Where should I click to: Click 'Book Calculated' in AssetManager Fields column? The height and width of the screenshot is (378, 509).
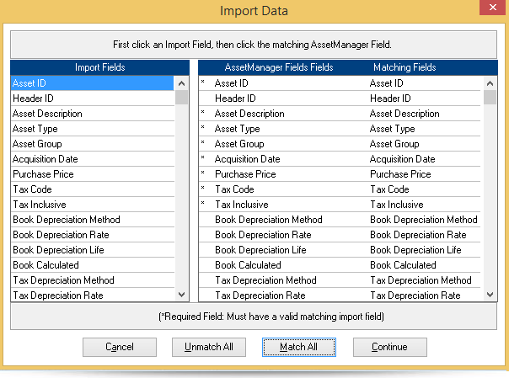click(248, 265)
